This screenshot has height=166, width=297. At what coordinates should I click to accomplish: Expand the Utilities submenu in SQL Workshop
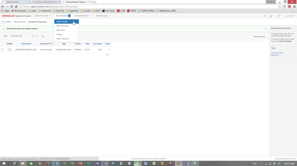coord(66,34)
